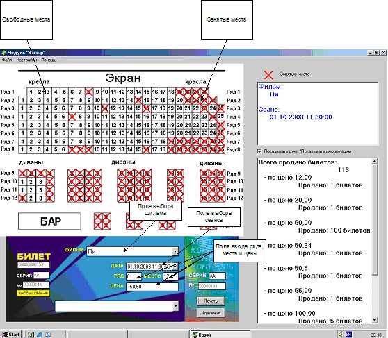Click the Kassir taskbar button
This screenshot has height=338, width=388.
point(220,335)
